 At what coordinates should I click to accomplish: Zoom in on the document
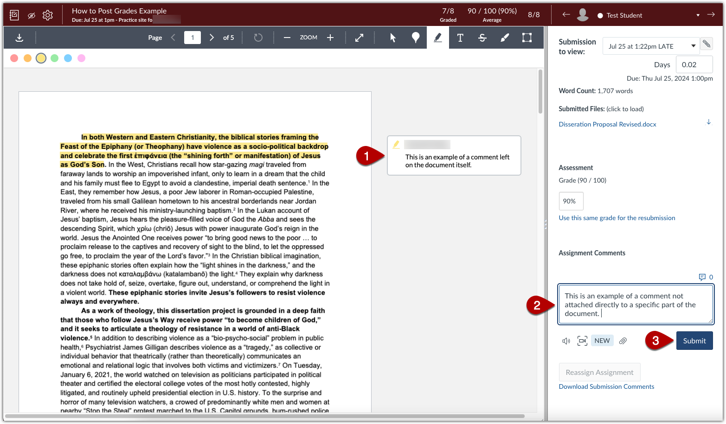click(x=330, y=38)
